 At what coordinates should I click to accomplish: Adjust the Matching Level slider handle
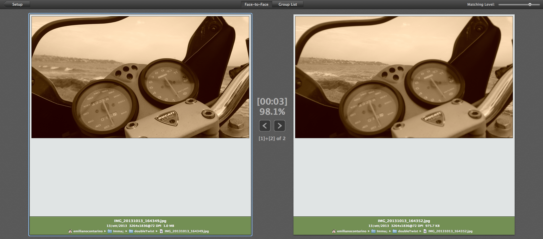pyautogui.click(x=530, y=5)
